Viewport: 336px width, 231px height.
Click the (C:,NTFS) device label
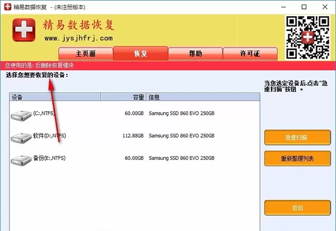coord(44,113)
